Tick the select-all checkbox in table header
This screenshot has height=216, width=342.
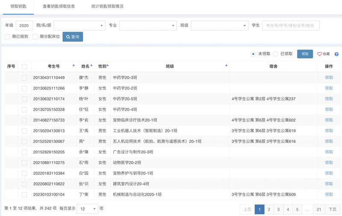[24, 66]
